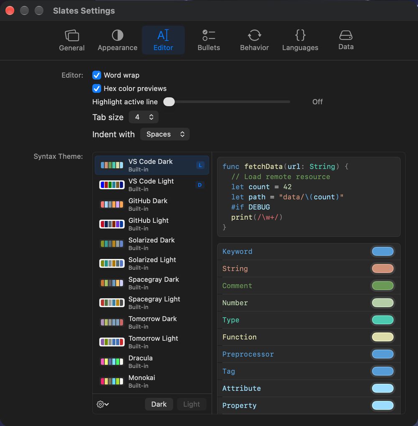The width and height of the screenshot is (418, 426).
Task: Open the General settings tab
Action: point(72,41)
